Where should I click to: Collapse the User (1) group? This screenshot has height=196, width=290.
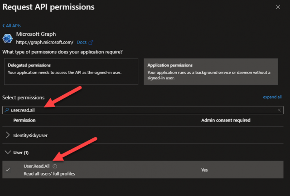(8, 152)
